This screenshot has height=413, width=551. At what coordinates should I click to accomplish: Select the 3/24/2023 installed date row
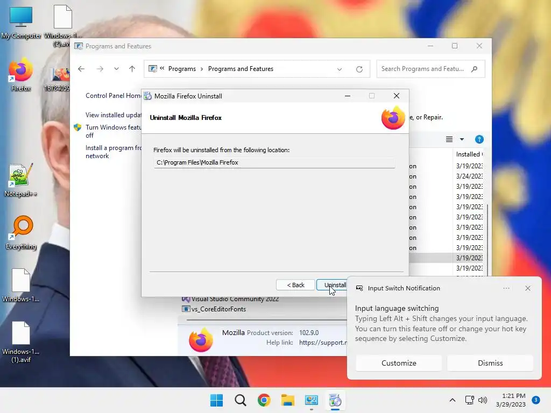tap(469, 176)
